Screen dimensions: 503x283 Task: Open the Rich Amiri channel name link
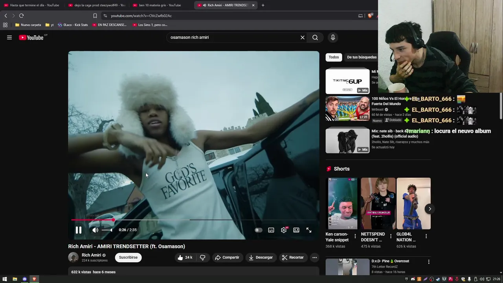click(x=91, y=255)
